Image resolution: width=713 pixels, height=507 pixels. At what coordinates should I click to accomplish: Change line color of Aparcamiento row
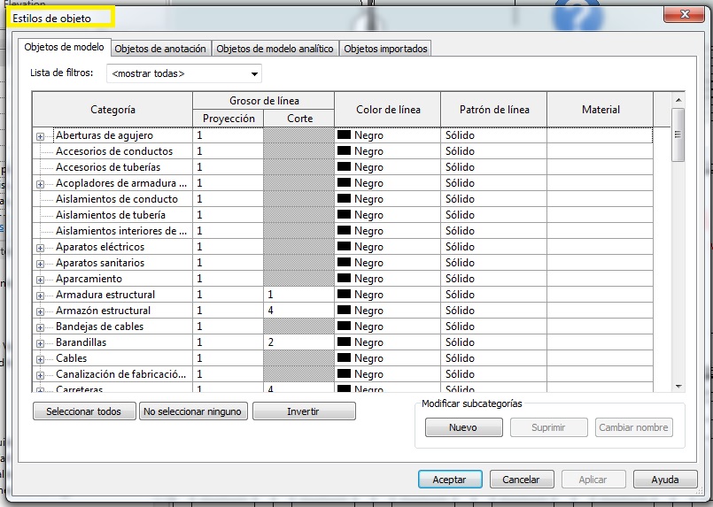(386, 279)
